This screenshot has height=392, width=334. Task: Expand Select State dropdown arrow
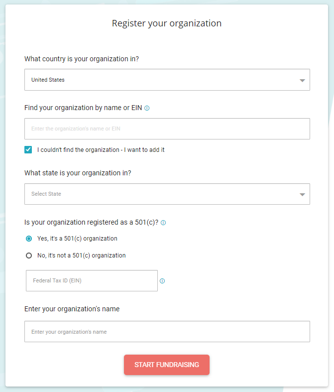302,194
